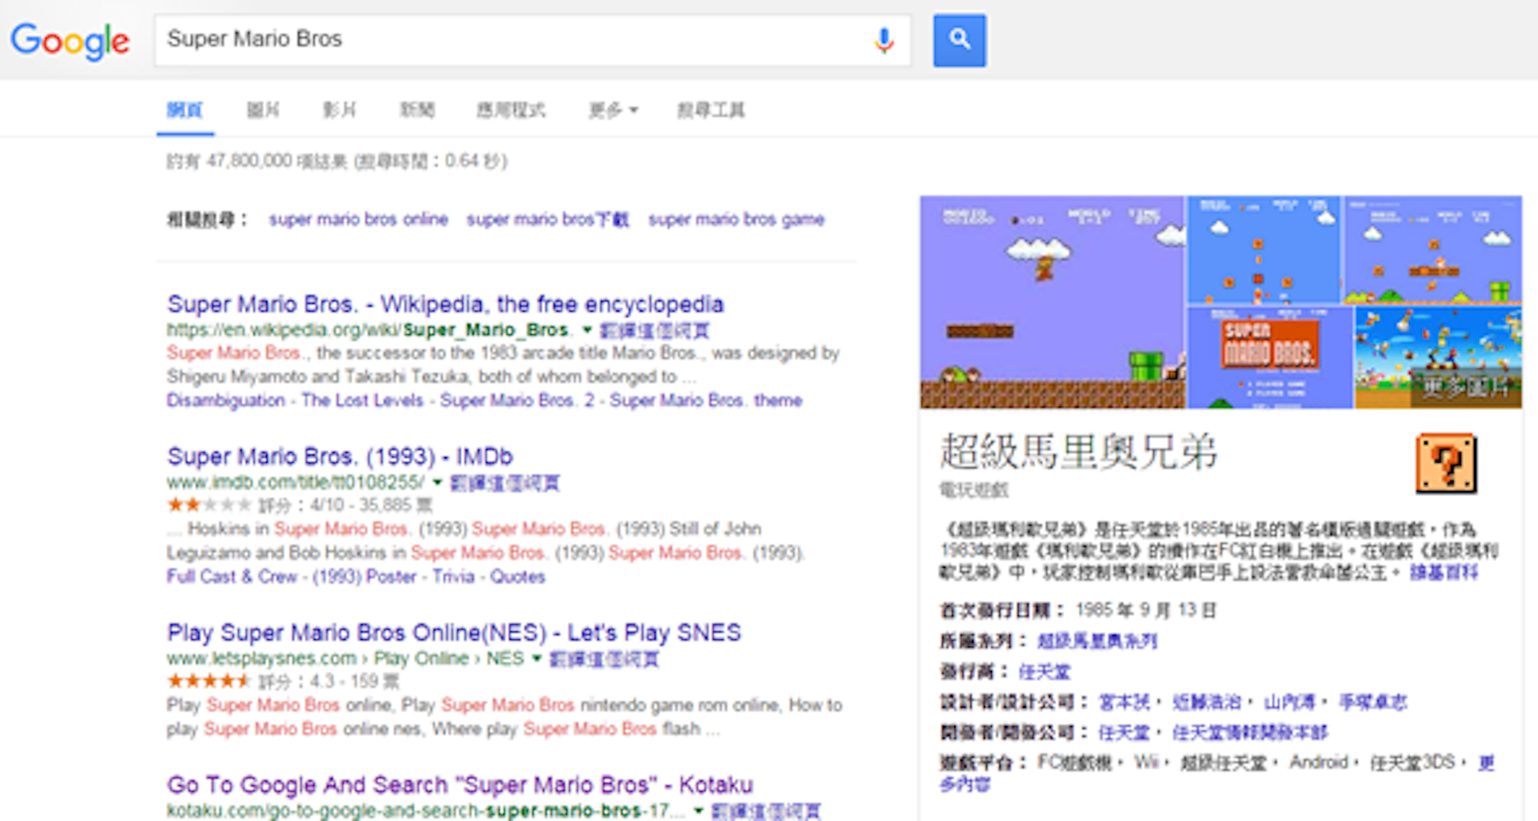Switch to the 影片 tab
The image size is (1538, 821).
(339, 110)
